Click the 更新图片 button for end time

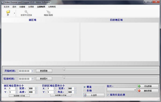44,79
